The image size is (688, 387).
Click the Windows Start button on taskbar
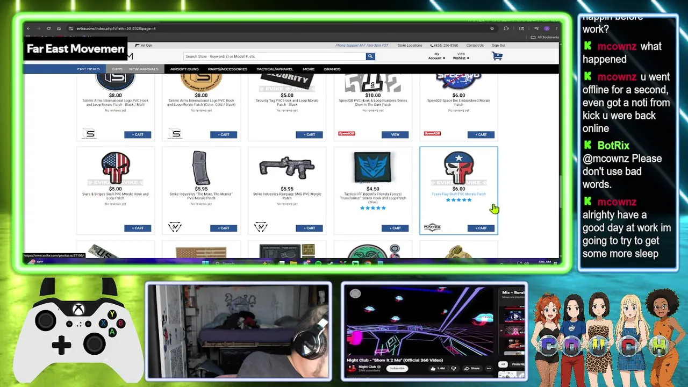[x=204, y=263]
